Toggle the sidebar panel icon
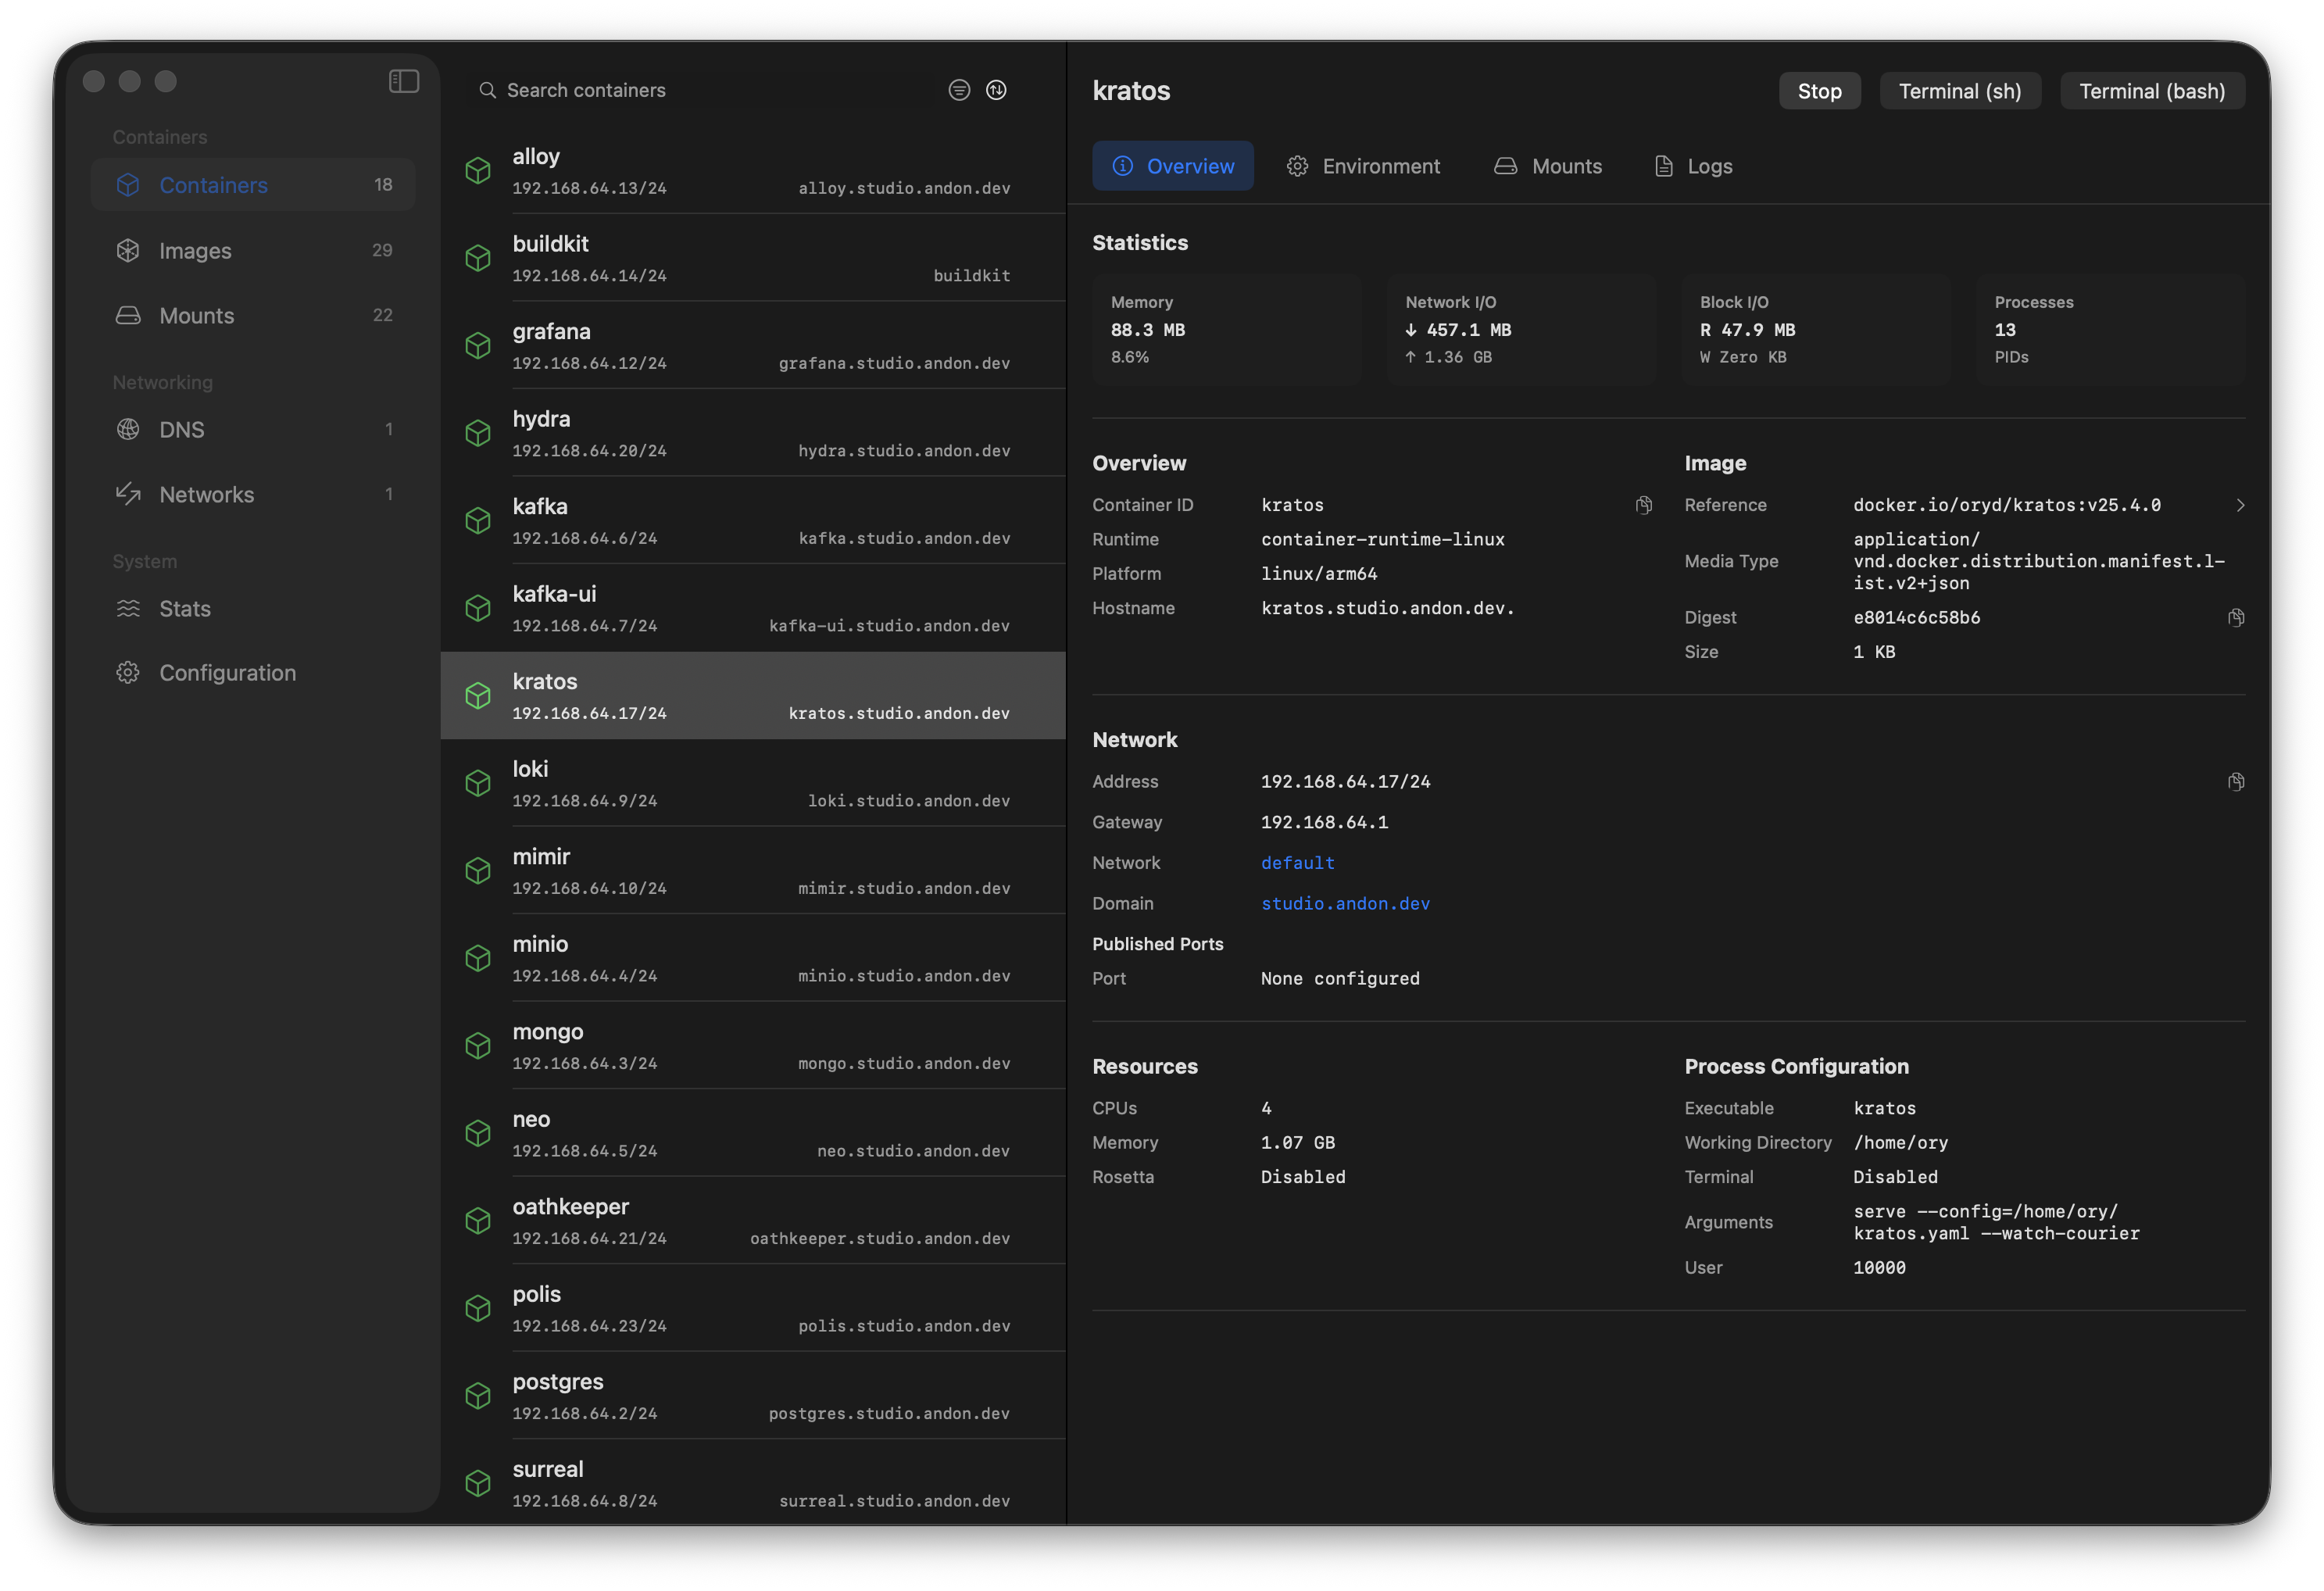Image resolution: width=2324 pixels, height=1591 pixels. 403,81
